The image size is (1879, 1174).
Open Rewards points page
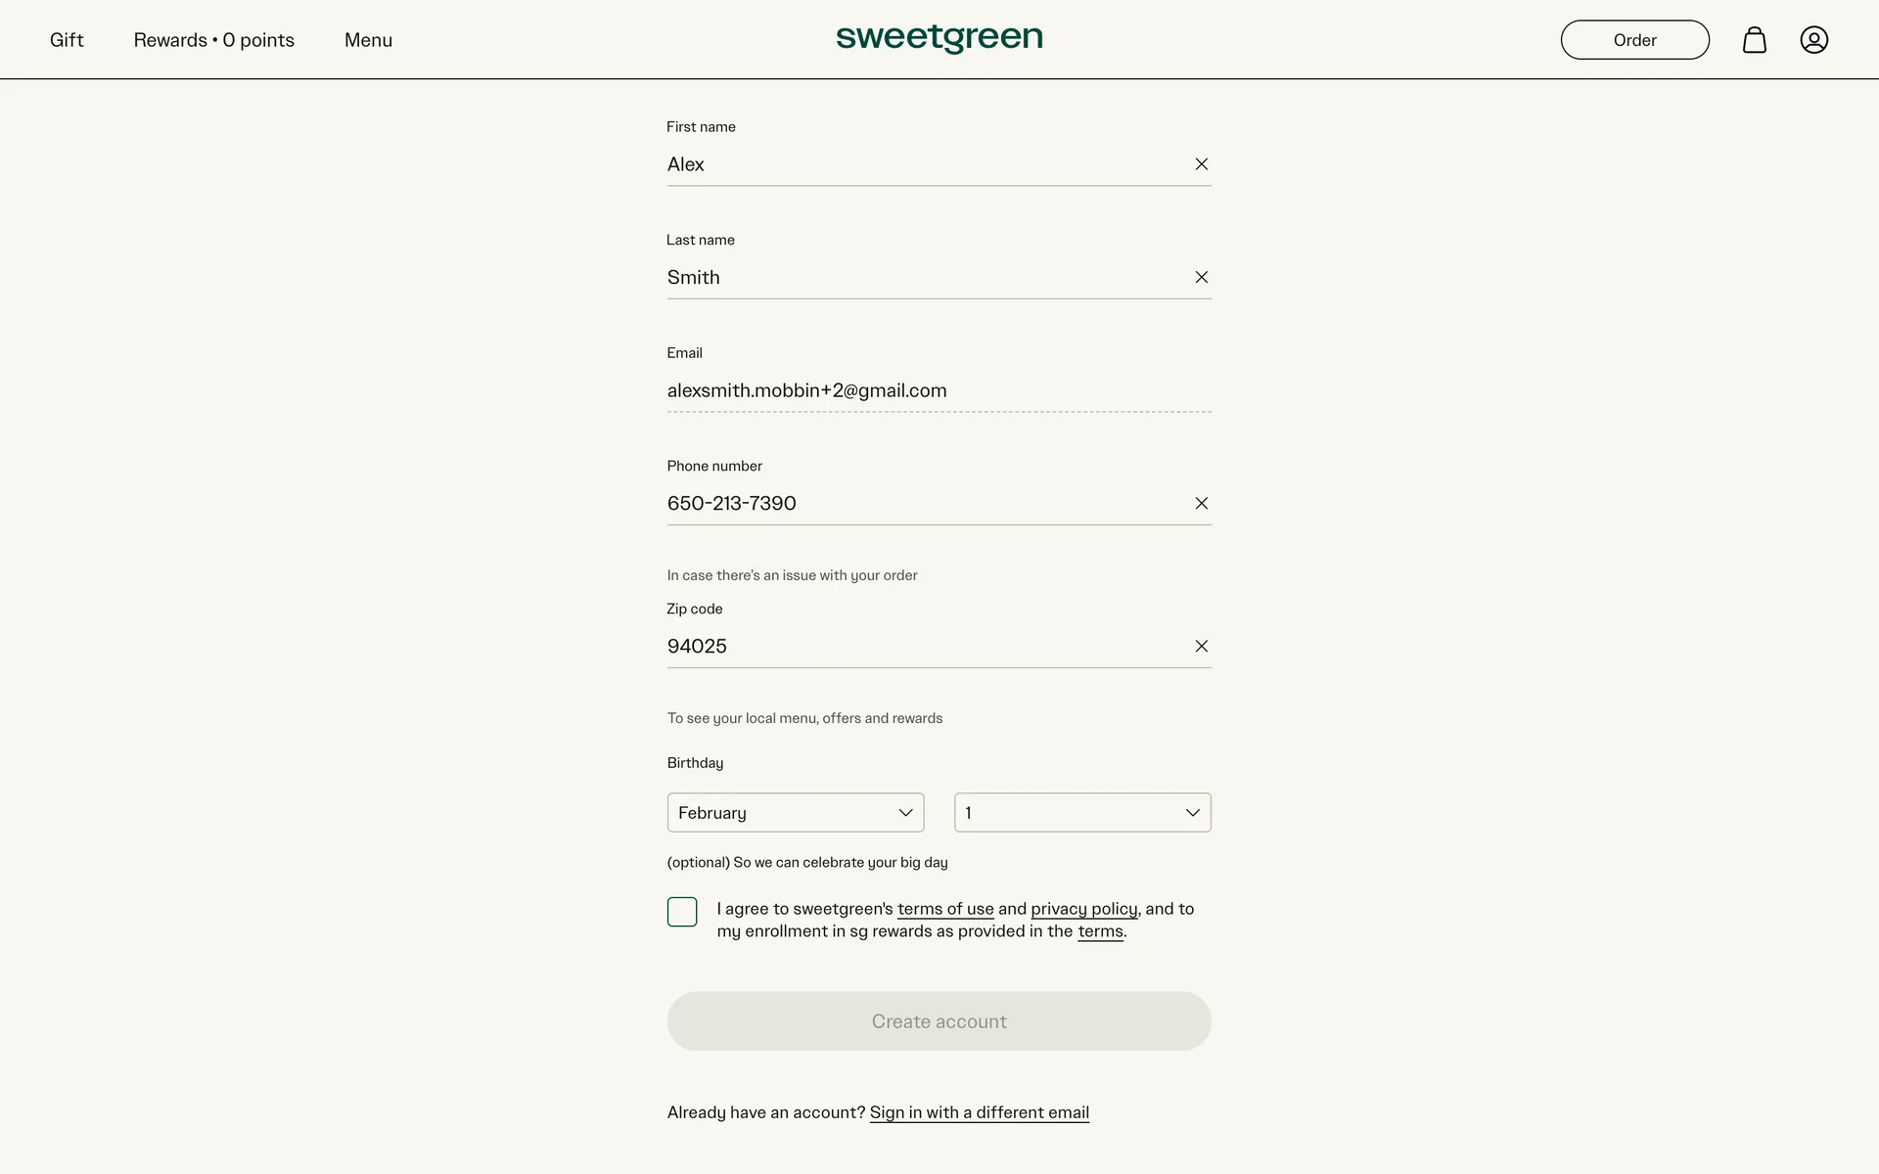tap(213, 40)
